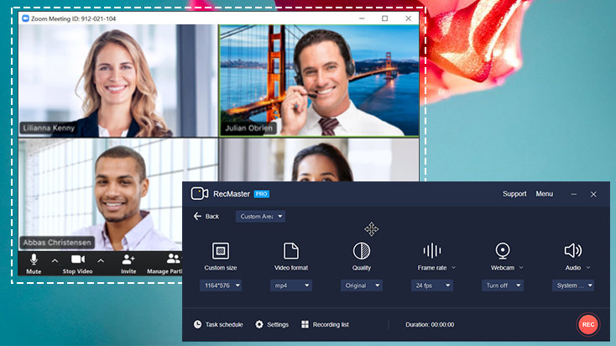616x346 pixels.
Task: Open the Original quality dropdown
Action: 362,286
